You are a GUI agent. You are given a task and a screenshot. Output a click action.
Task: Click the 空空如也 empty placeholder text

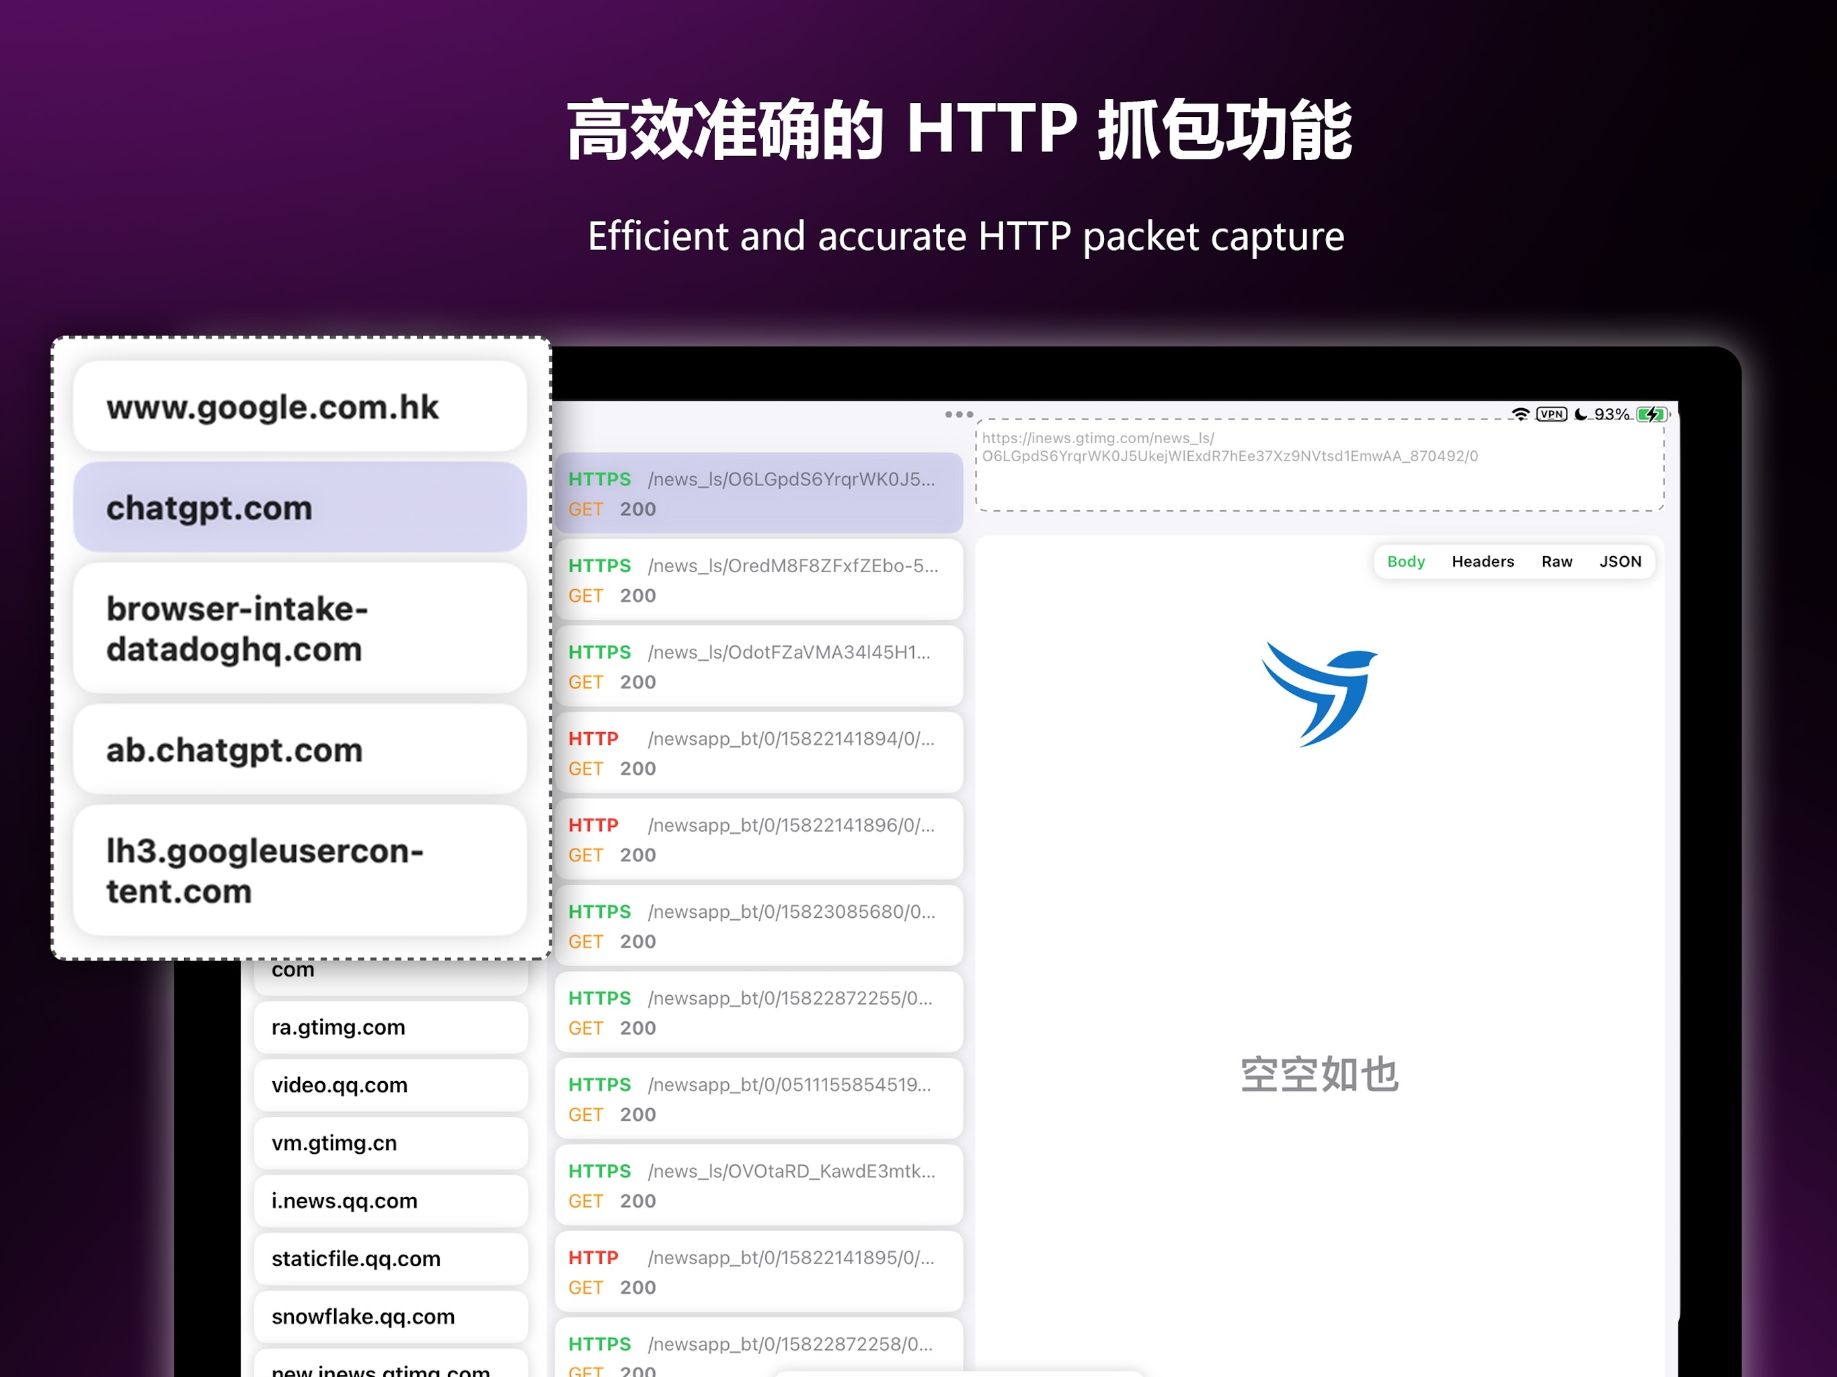pos(1319,1074)
